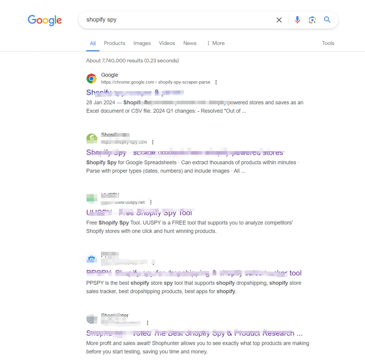Switch to the Products tab
The width and height of the screenshot is (365, 363).
tap(115, 43)
